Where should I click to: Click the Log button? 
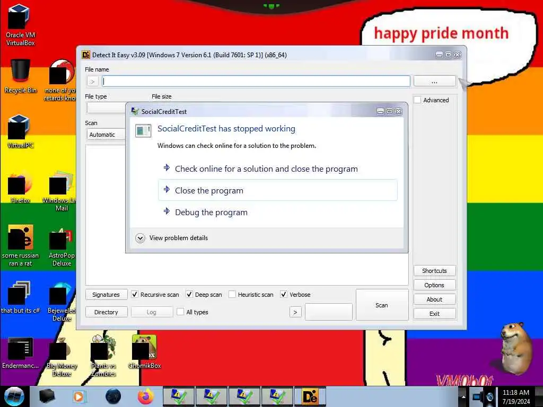[x=152, y=312]
